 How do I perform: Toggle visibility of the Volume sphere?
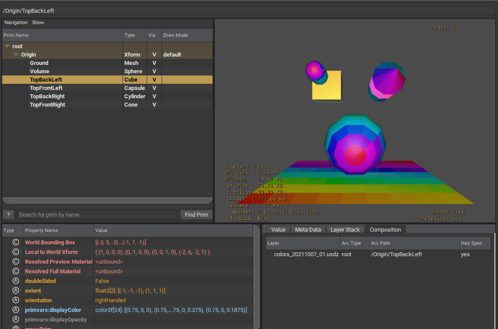(154, 72)
